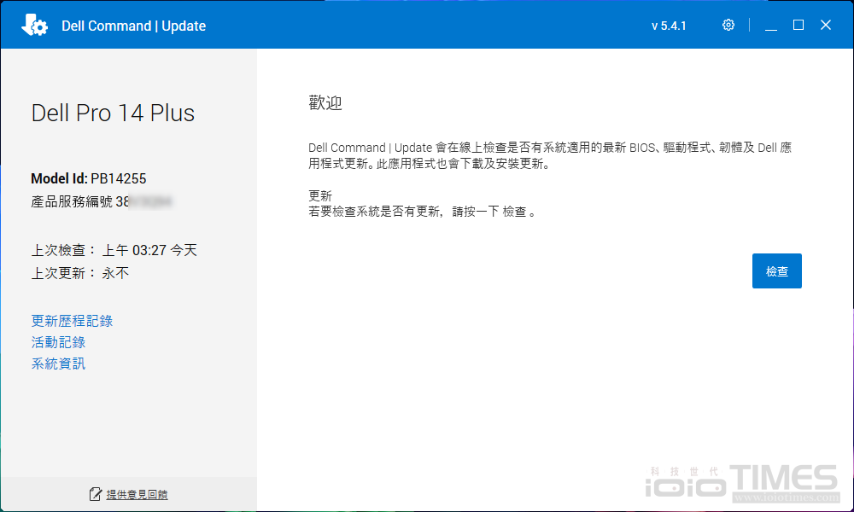854x512 pixels.
Task: Click the 上次更新: 永不 text
Action: coord(80,273)
